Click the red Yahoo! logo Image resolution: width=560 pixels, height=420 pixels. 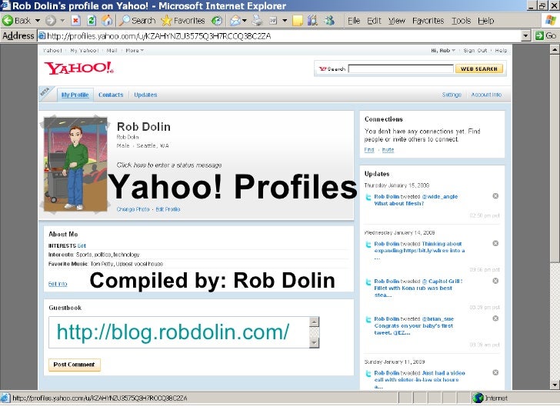pos(79,68)
